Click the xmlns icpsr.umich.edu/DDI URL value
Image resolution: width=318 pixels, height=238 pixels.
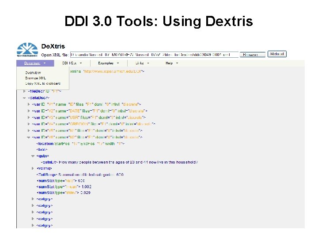point(113,71)
